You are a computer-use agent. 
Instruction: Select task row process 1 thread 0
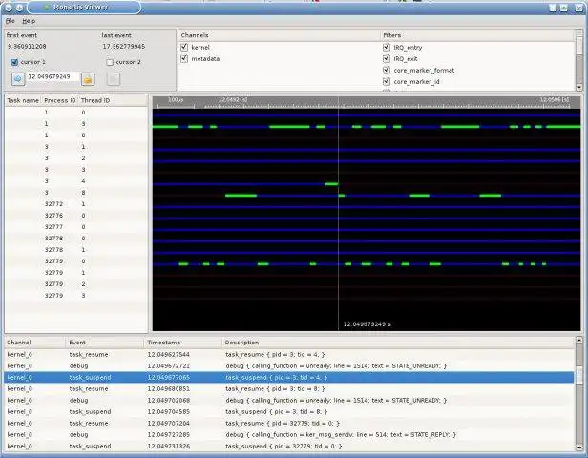point(76,113)
